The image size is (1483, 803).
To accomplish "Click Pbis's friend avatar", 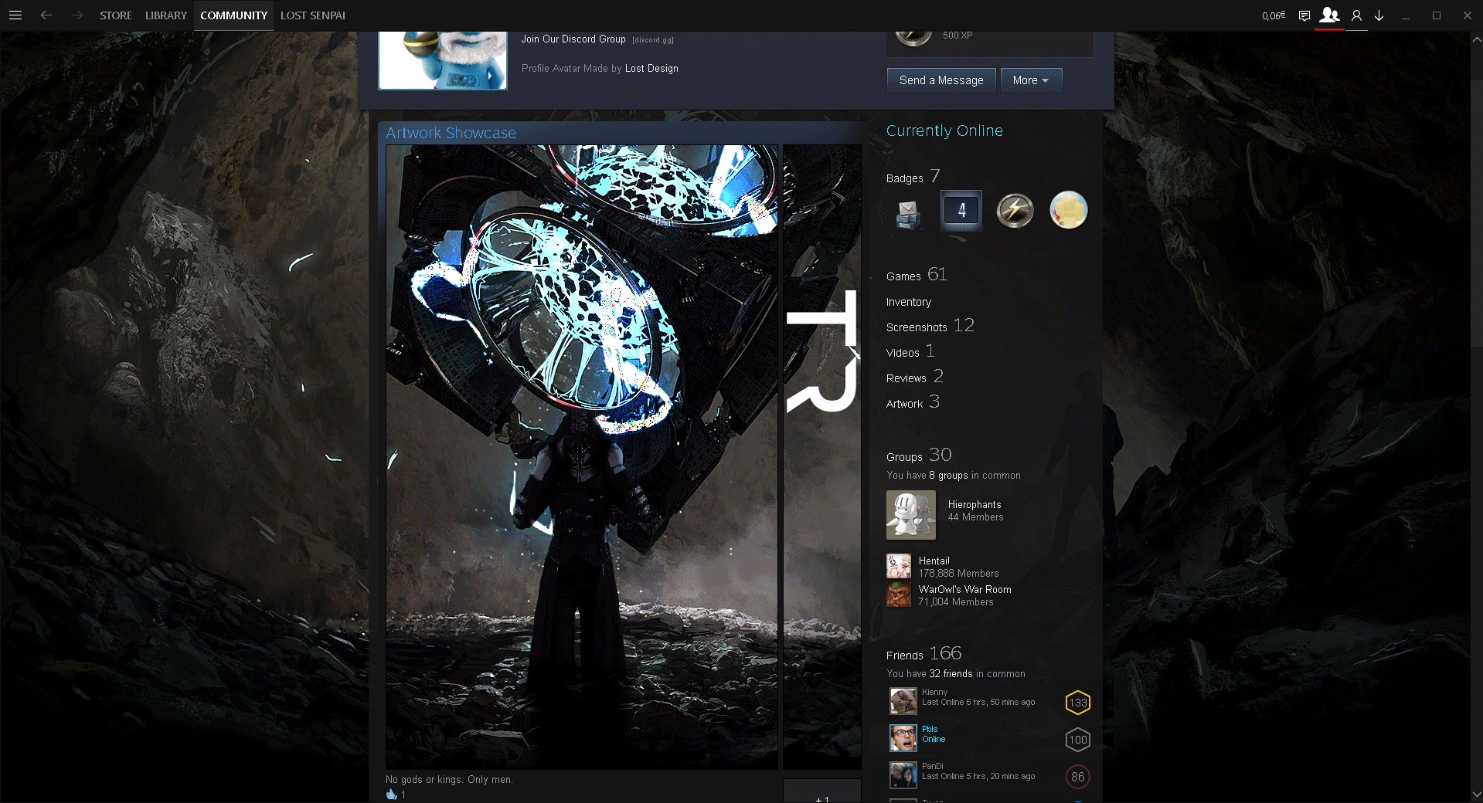I will coord(903,738).
